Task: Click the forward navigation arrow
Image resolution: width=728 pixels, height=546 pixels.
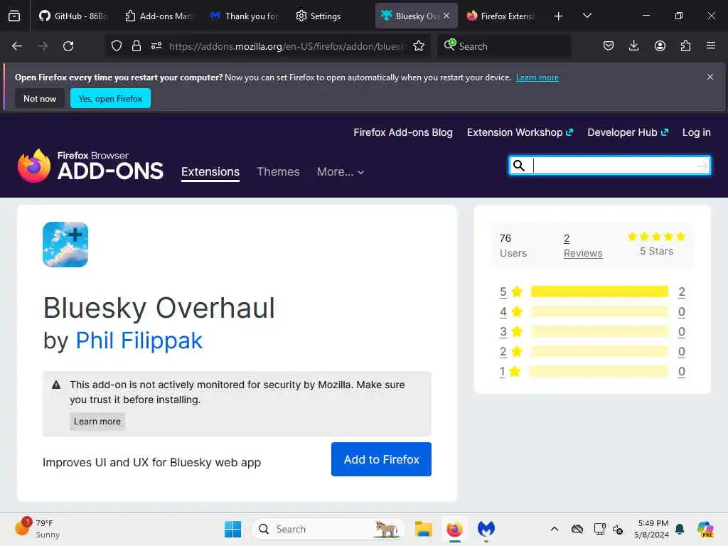Action: click(x=43, y=46)
